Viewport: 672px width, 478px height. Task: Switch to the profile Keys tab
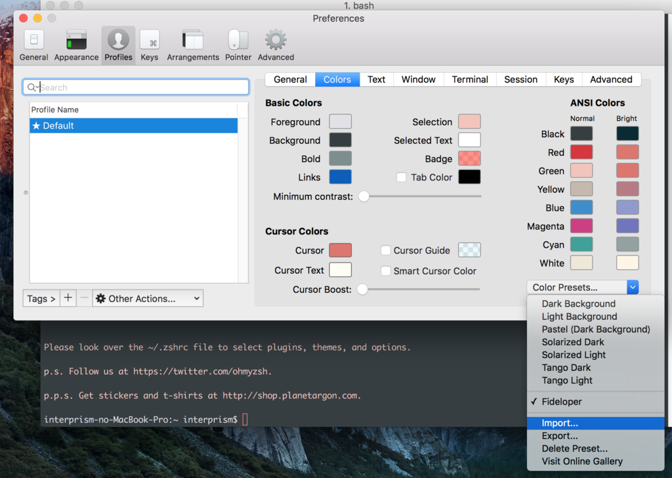pos(564,79)
